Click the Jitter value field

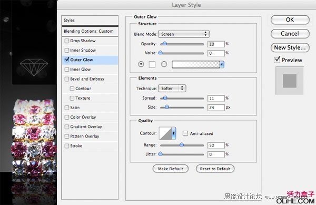tap(216, 154)
